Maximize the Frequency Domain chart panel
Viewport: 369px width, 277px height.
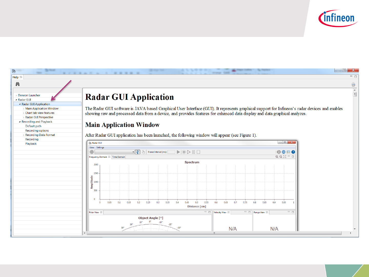tap(293, 156)
